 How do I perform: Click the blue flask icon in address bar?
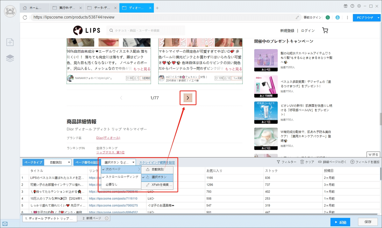click(338, 17)
